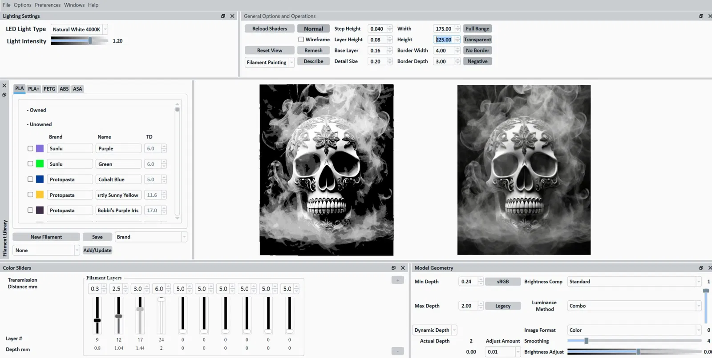Click the New Filament button
The height and width of the screenshot is (358, 712).
coord(46,237)
